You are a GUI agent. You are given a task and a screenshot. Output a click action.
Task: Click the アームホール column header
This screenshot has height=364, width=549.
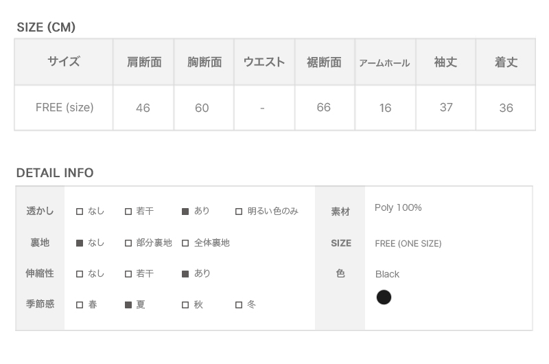(384, 63)
